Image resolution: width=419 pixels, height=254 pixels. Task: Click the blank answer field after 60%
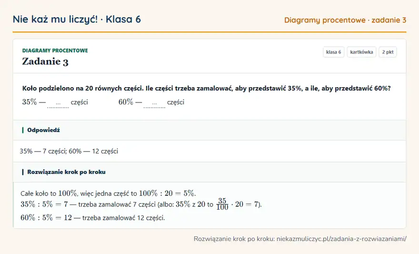[x=154, y=103]
